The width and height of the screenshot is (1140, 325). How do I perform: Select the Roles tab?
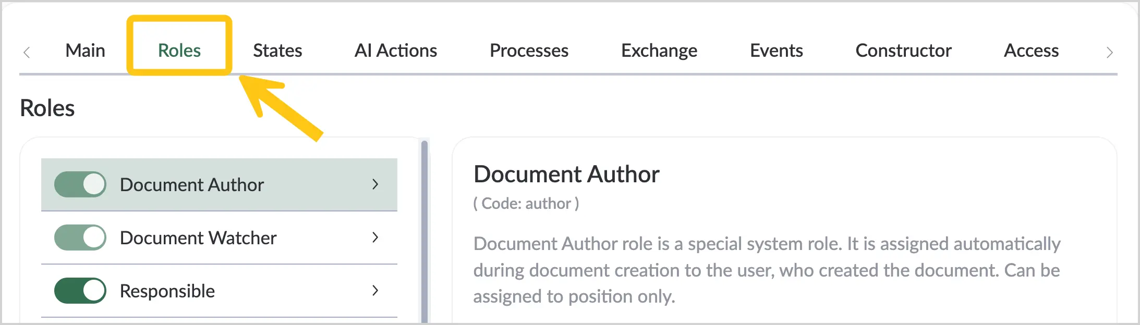click(x=179, y=51)
